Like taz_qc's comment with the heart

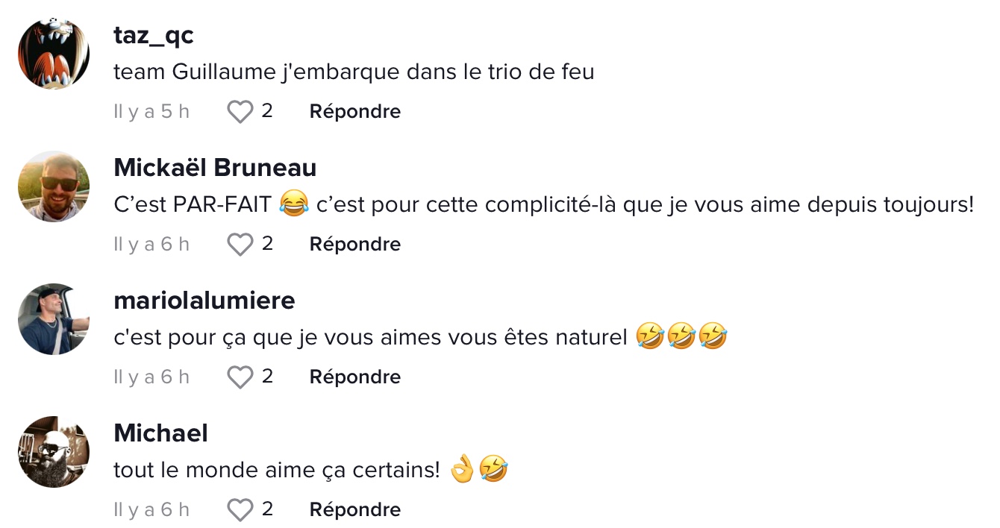pos(240,112)
